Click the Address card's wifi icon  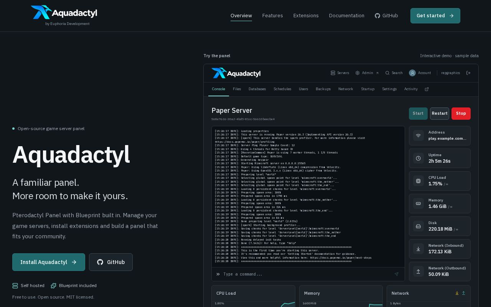point(419,135)
